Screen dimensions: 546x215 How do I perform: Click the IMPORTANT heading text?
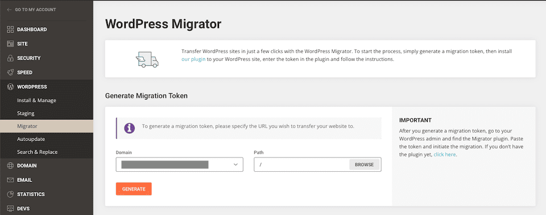coord(415,120)
